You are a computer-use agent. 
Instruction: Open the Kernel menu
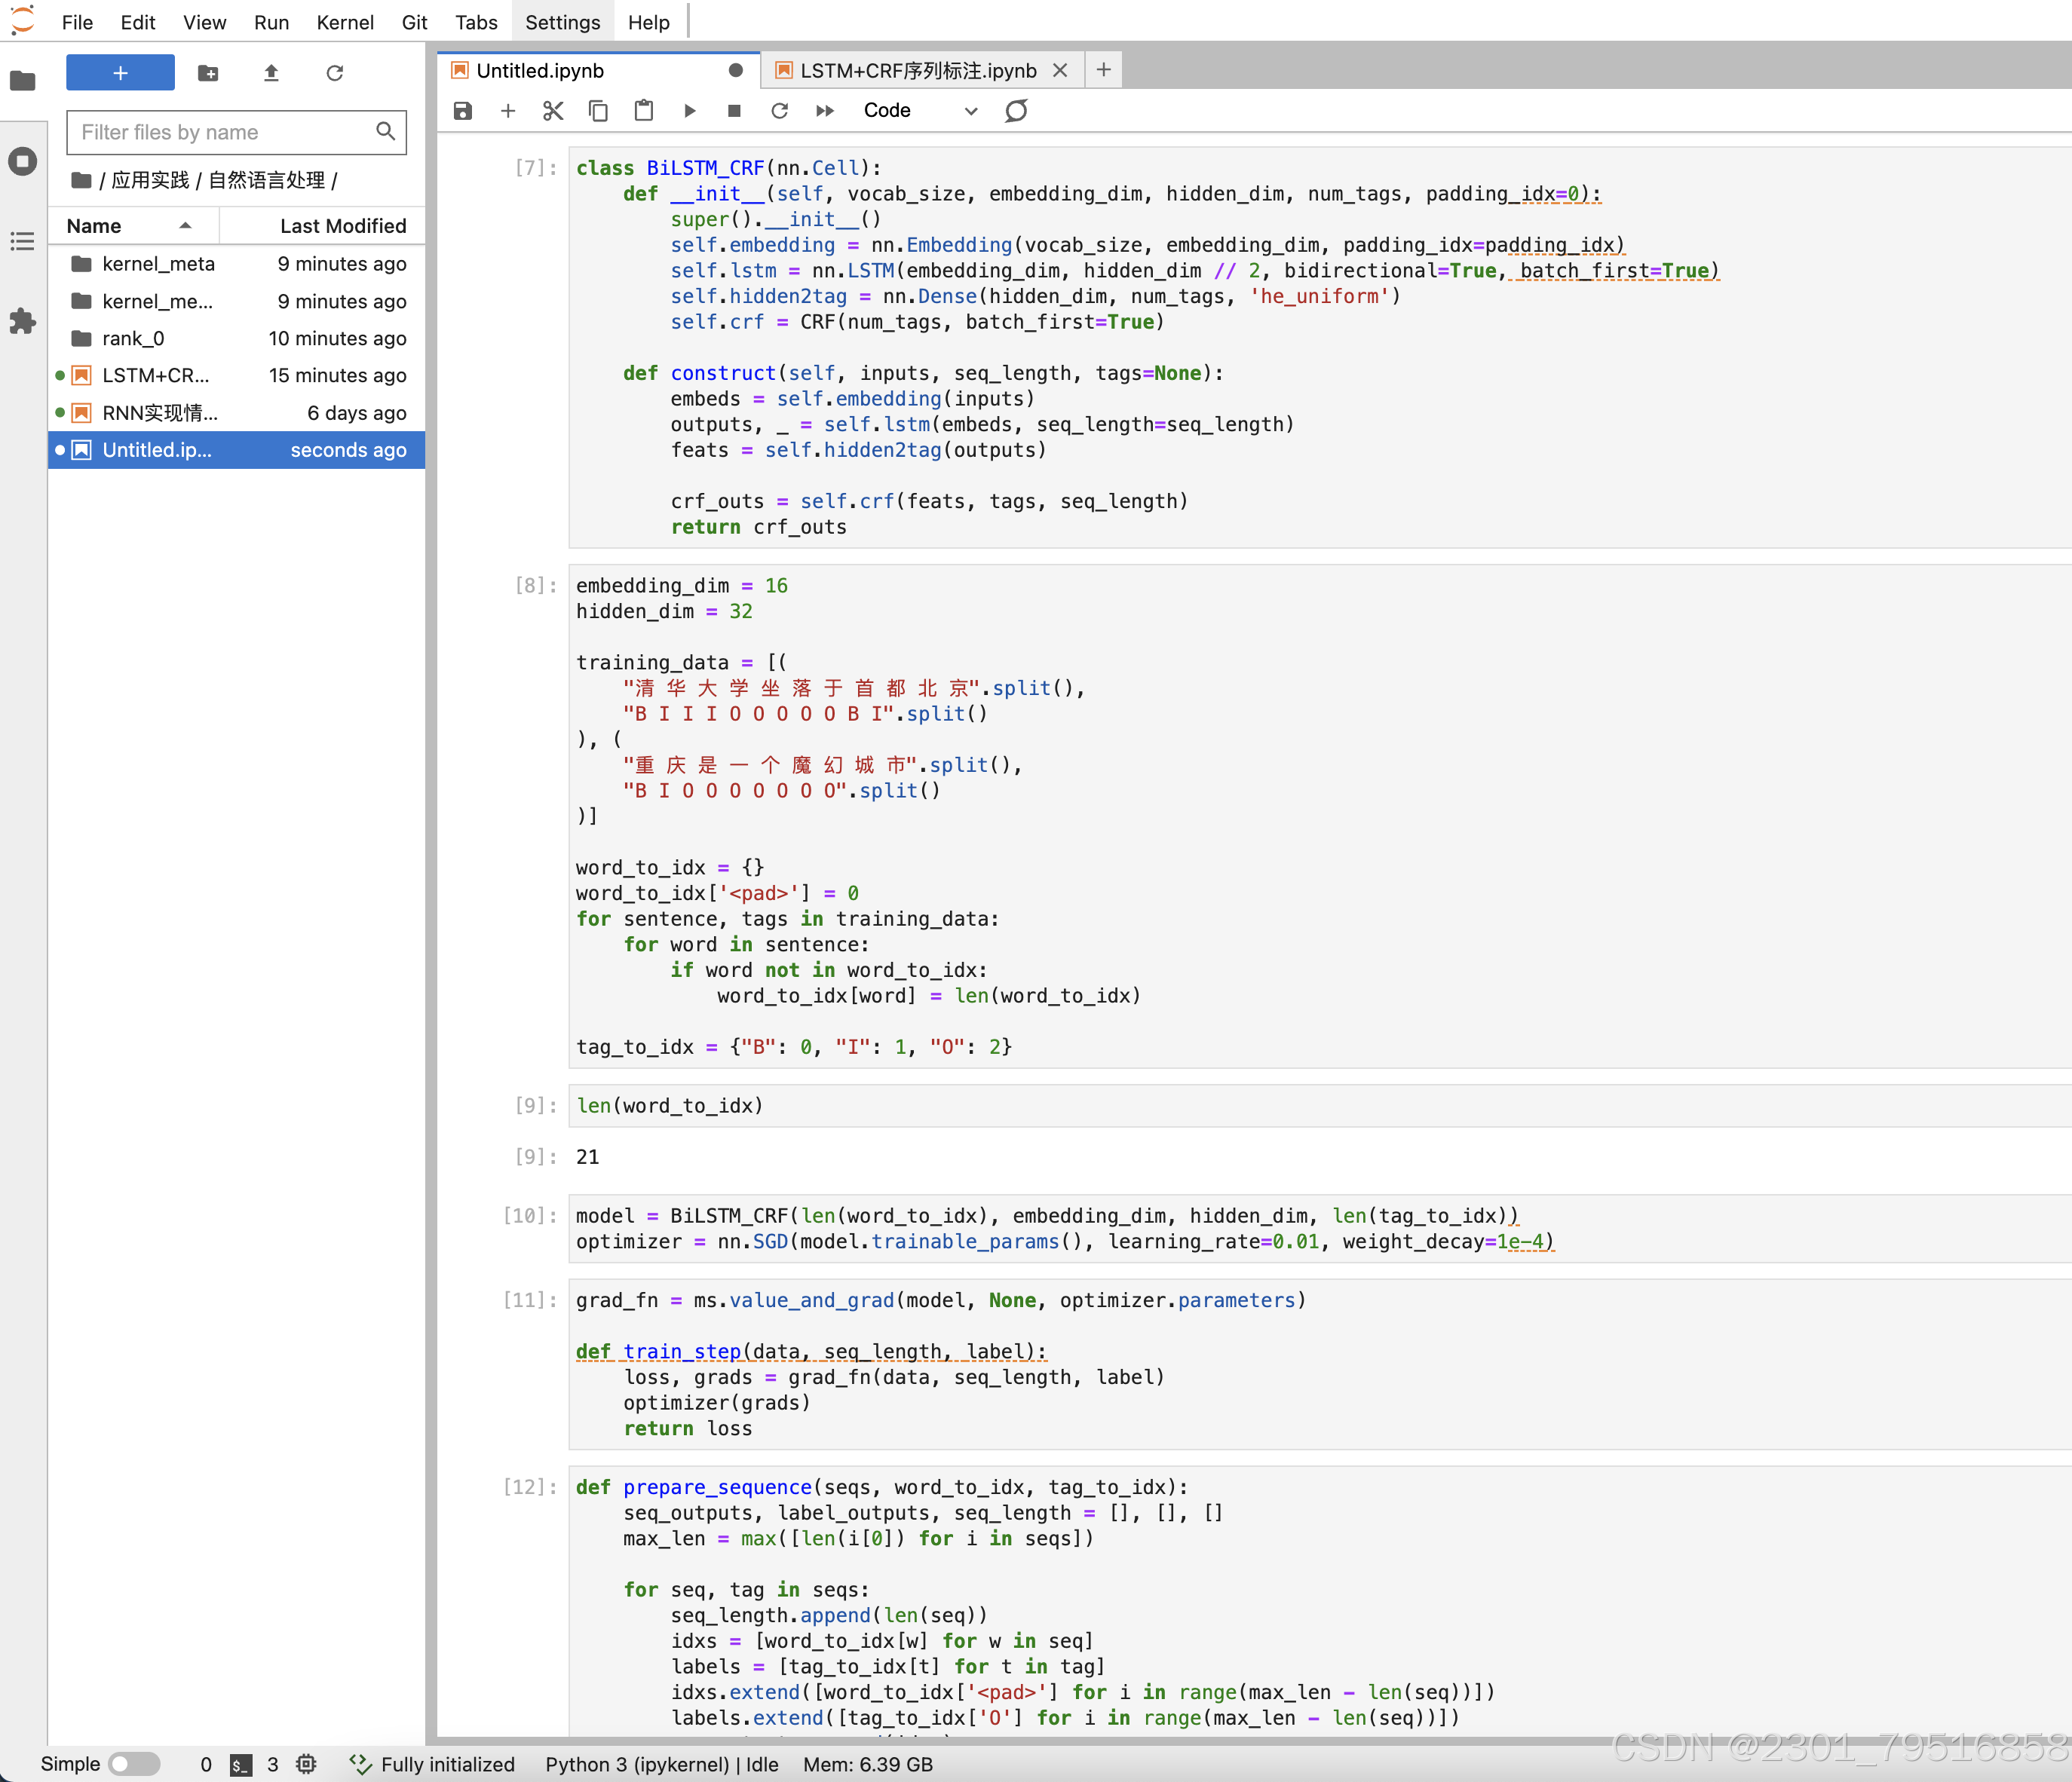coord(344,22)
